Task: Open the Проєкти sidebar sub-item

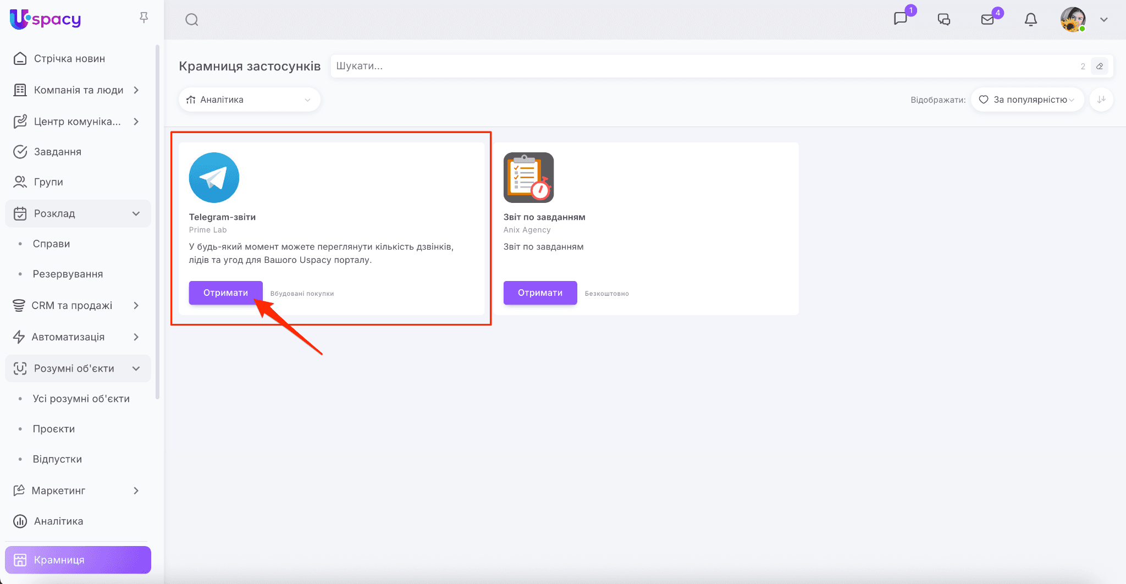Action: pyautogui.click(x=53, y=429)
